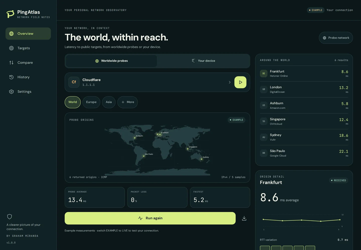361x250 pixels.
Task: Click the Ashburn probe marker on the map
Action: 135,138
